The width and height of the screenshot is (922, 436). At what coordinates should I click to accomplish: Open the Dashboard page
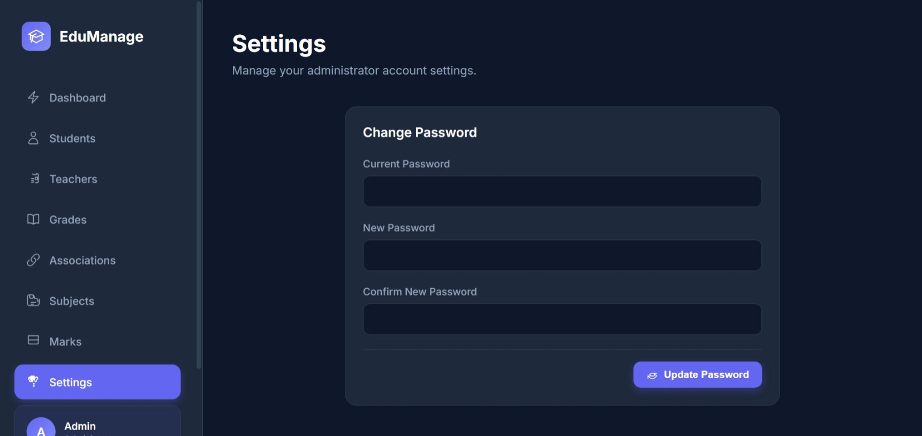(x=78, y=98)
